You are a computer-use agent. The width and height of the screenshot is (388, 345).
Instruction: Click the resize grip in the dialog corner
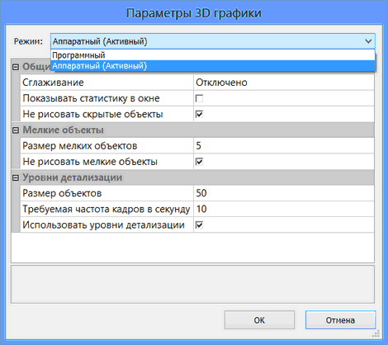[376, 333]
